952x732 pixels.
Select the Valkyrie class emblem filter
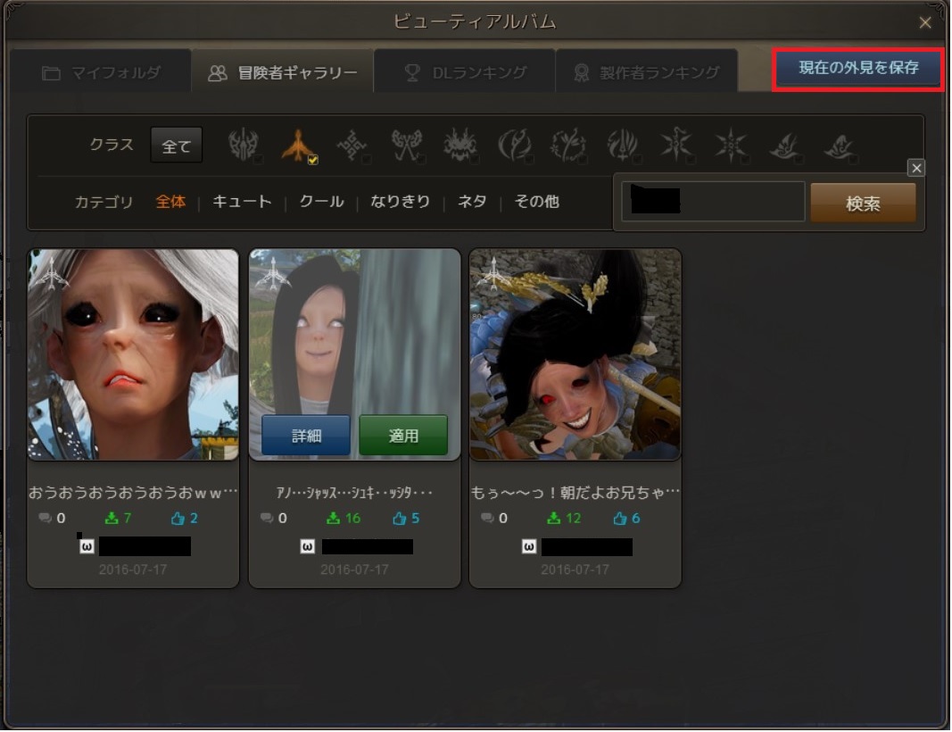pyautogui.click(x=622, y=145)
